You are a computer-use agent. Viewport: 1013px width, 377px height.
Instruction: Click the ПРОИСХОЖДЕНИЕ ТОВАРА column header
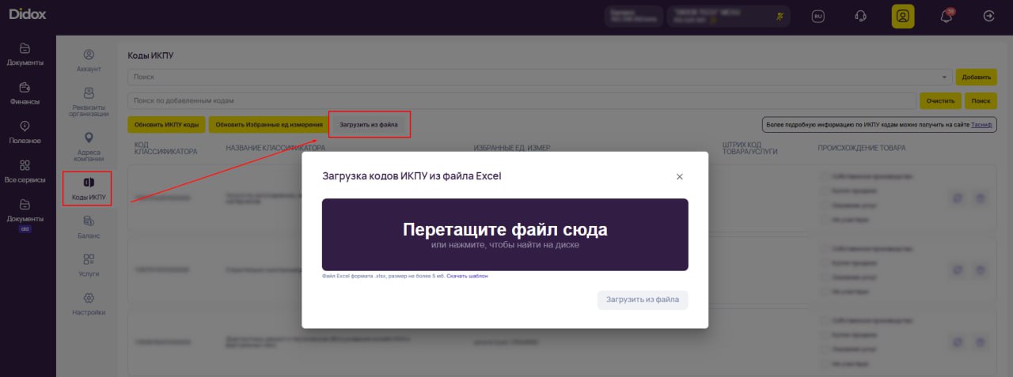click(x=861, y=148)
